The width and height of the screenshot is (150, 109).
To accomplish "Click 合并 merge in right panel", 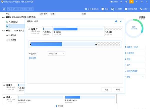I will click(135, 65).
